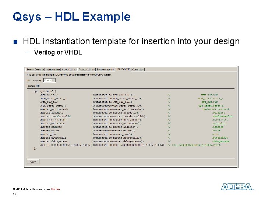The height and width of the screenshot is (199, 265).
Task: Switch to the System Contents tab
Action: tap(35, 69)
